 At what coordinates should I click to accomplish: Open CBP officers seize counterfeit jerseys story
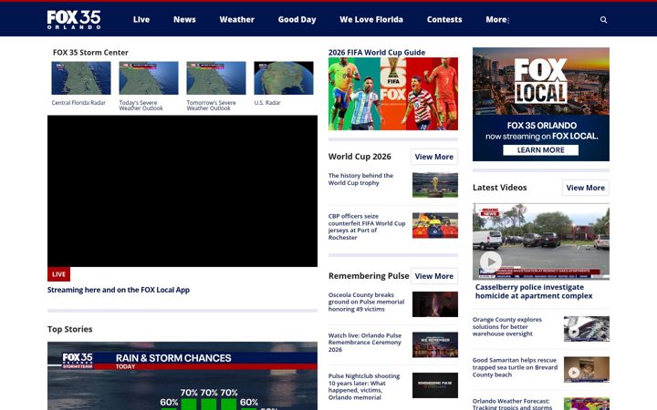[x=367, y=227]
